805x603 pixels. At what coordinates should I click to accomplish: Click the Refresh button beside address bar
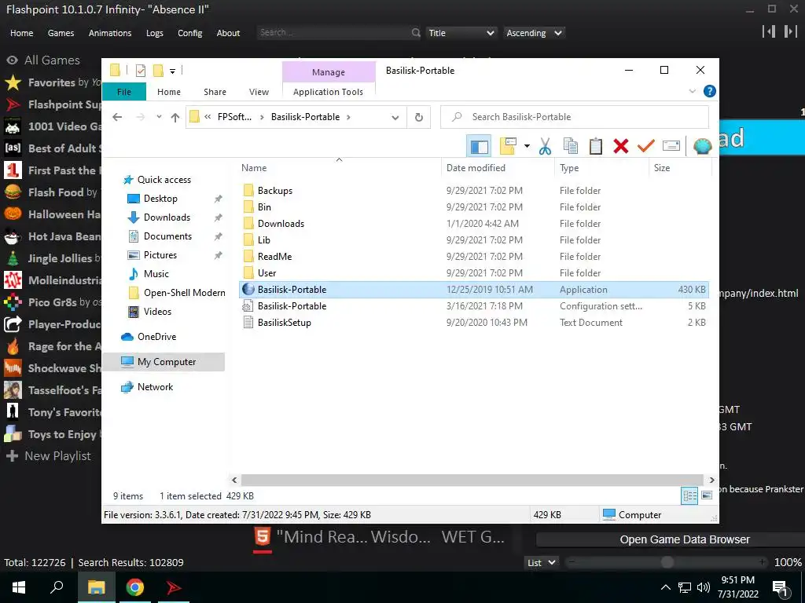(419, 118)
